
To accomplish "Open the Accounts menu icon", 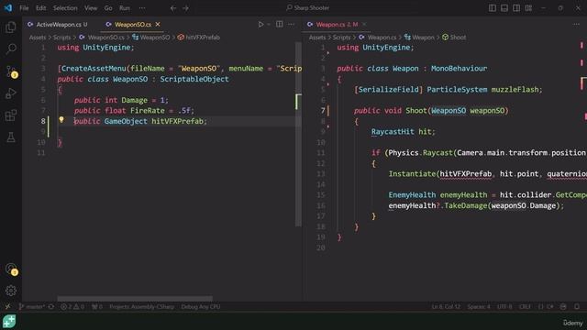I will pyautogui.click(x=11, y=269).
